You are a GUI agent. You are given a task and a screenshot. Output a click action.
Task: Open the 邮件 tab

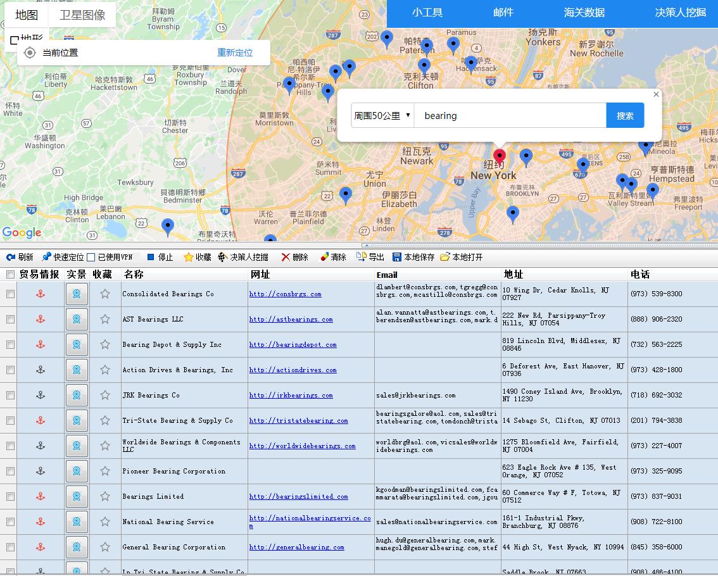(x=503, y=13)
